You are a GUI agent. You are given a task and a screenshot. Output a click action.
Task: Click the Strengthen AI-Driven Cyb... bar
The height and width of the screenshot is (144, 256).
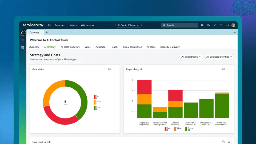(206, 109)
